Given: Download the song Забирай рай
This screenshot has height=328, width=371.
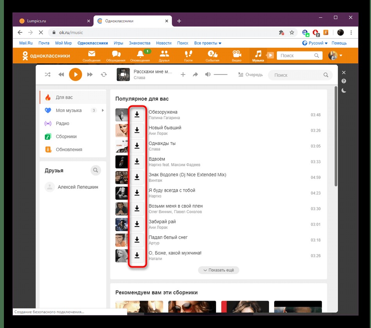Looking at the screenshot, I should pyautogui.click(x=137, y=224).
